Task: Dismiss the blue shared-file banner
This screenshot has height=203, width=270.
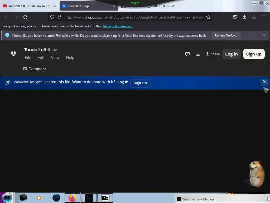Action: coord(265,82)
